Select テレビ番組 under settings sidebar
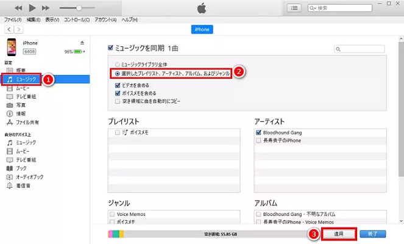Image resolution: width=404 pixels, height=244 pixels. click(x=26, y=96)
